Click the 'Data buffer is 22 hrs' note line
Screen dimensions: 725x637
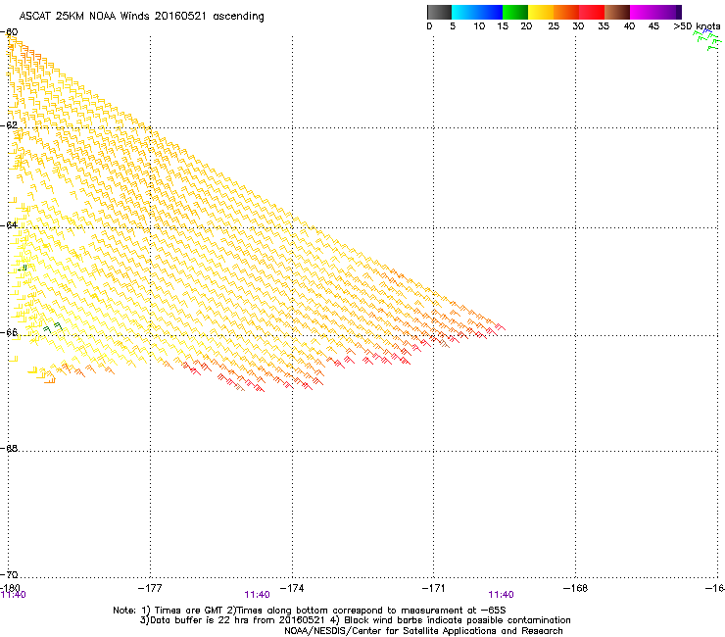(355, 620)
